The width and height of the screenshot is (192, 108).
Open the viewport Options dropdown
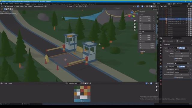pyautogui.click(x=155, y=9)
